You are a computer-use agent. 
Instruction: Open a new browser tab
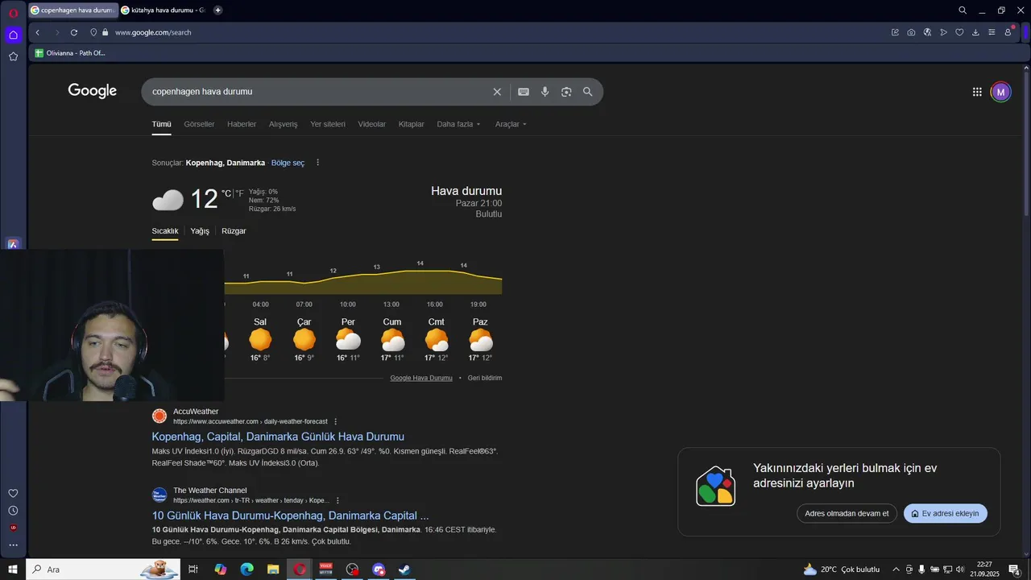click(x=218, y=10)
